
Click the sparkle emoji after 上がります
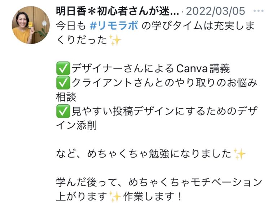115,196
